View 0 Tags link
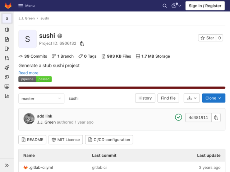The image size is (230, 172). [87, 56]
